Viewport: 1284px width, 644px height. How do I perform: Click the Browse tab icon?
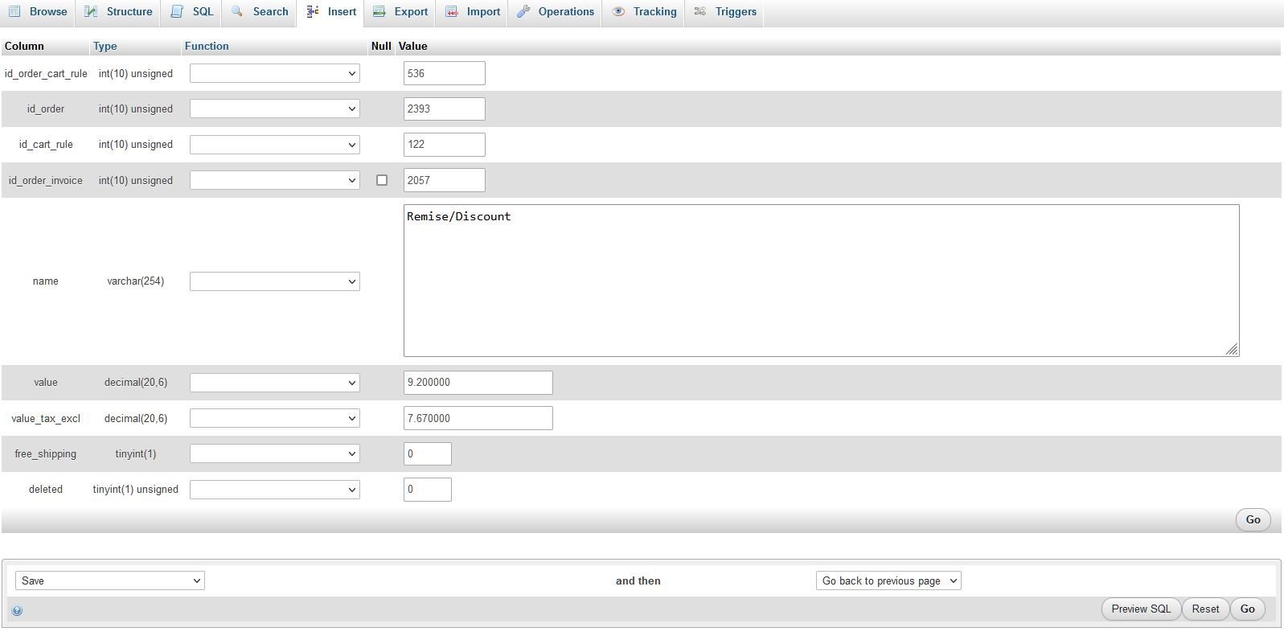point(14,11)
